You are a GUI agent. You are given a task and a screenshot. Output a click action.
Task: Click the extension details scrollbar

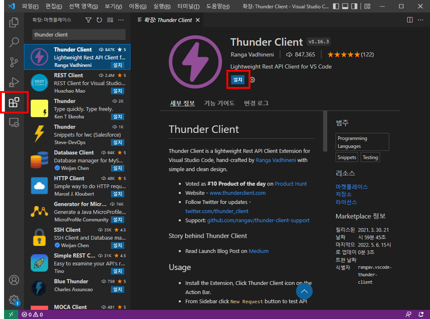pyautogui.click(x=325, y=131)
